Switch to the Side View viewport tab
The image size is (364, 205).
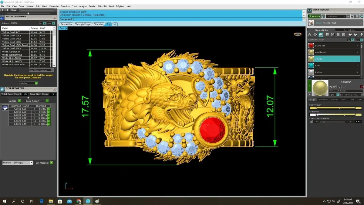tap(99, 24)
